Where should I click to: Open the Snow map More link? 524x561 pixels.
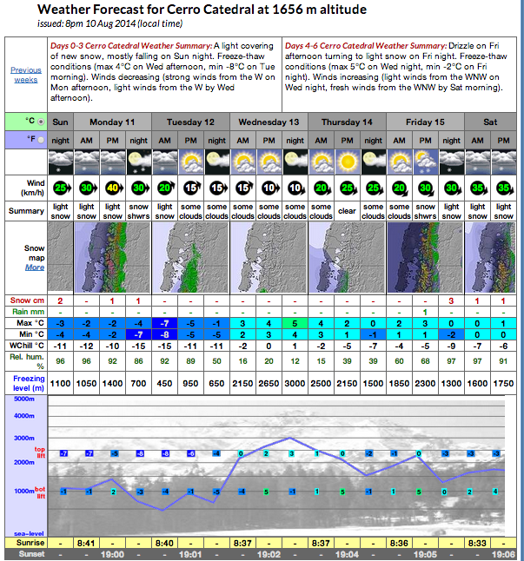35,267
